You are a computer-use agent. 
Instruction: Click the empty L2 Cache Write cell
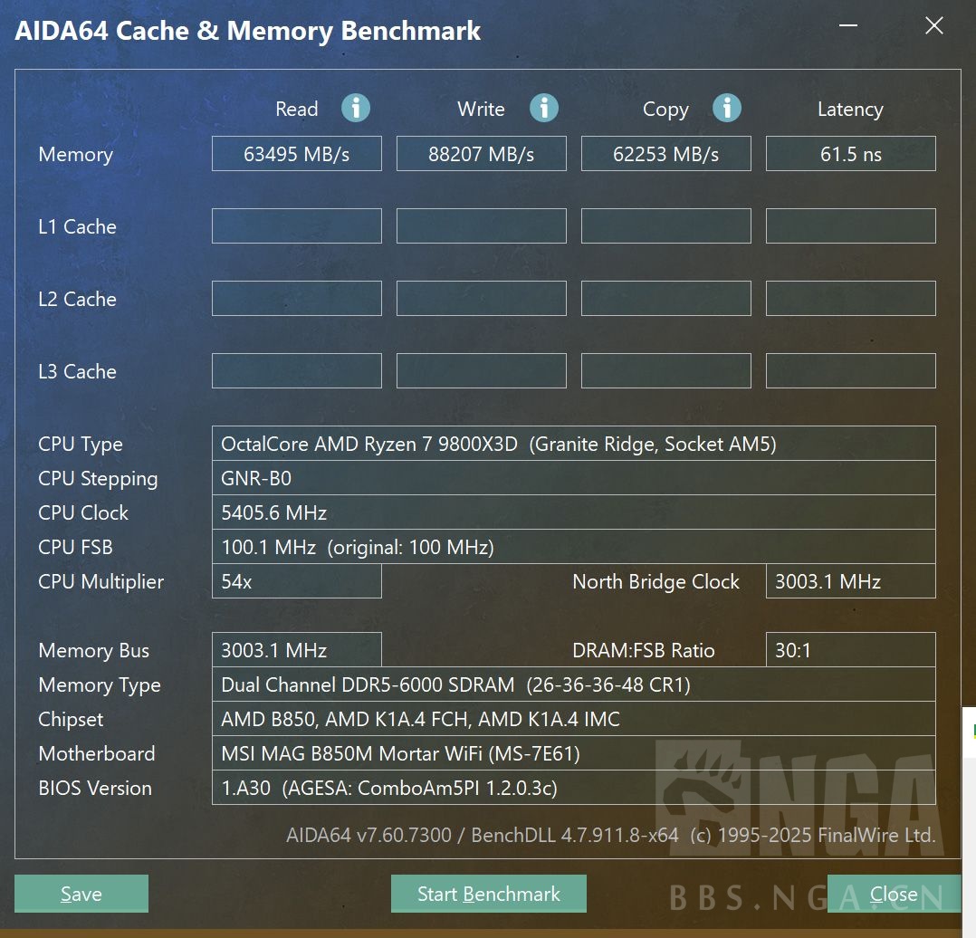[x=481, y=299]
